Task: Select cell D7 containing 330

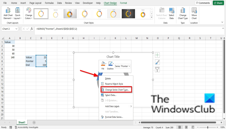Action: [x=41, y=65]
